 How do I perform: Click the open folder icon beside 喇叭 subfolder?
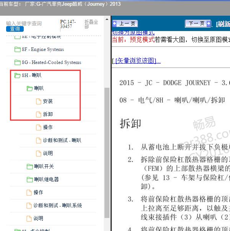[30, 88]
